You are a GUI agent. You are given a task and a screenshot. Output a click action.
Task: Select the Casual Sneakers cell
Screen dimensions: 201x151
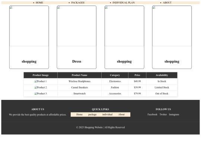(80, 88)
